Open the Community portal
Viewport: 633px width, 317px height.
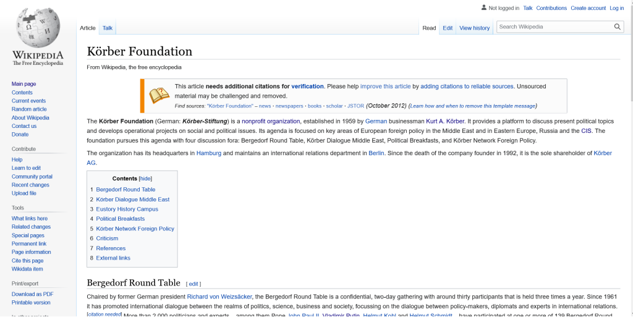pyautogui.click(x=32, y=177)
